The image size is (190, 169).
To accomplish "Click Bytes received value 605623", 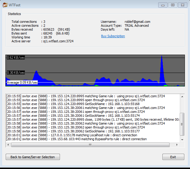I will click(49, 29).
